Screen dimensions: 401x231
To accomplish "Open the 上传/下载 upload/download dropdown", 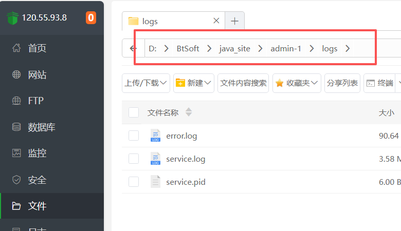I will tap(146, 83).
